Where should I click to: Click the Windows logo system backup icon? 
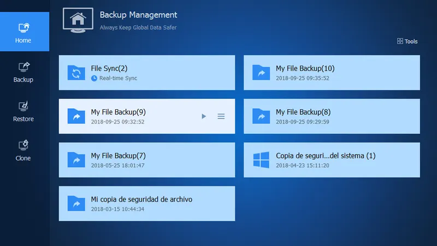[x=261, y=160]
